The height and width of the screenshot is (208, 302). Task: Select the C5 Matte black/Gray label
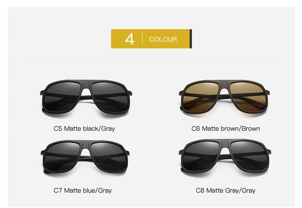click(84, 129)
